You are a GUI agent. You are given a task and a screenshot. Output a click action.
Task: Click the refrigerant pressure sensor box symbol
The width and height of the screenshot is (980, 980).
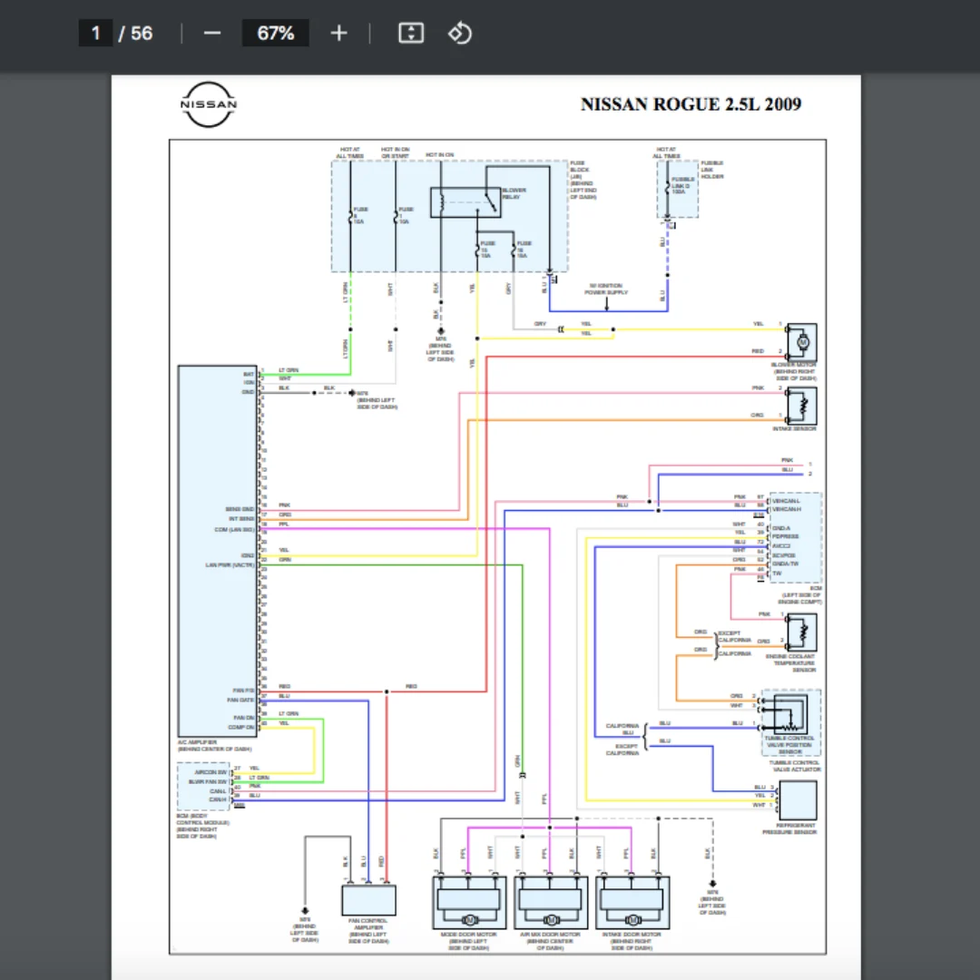click(x=799, y=800)
